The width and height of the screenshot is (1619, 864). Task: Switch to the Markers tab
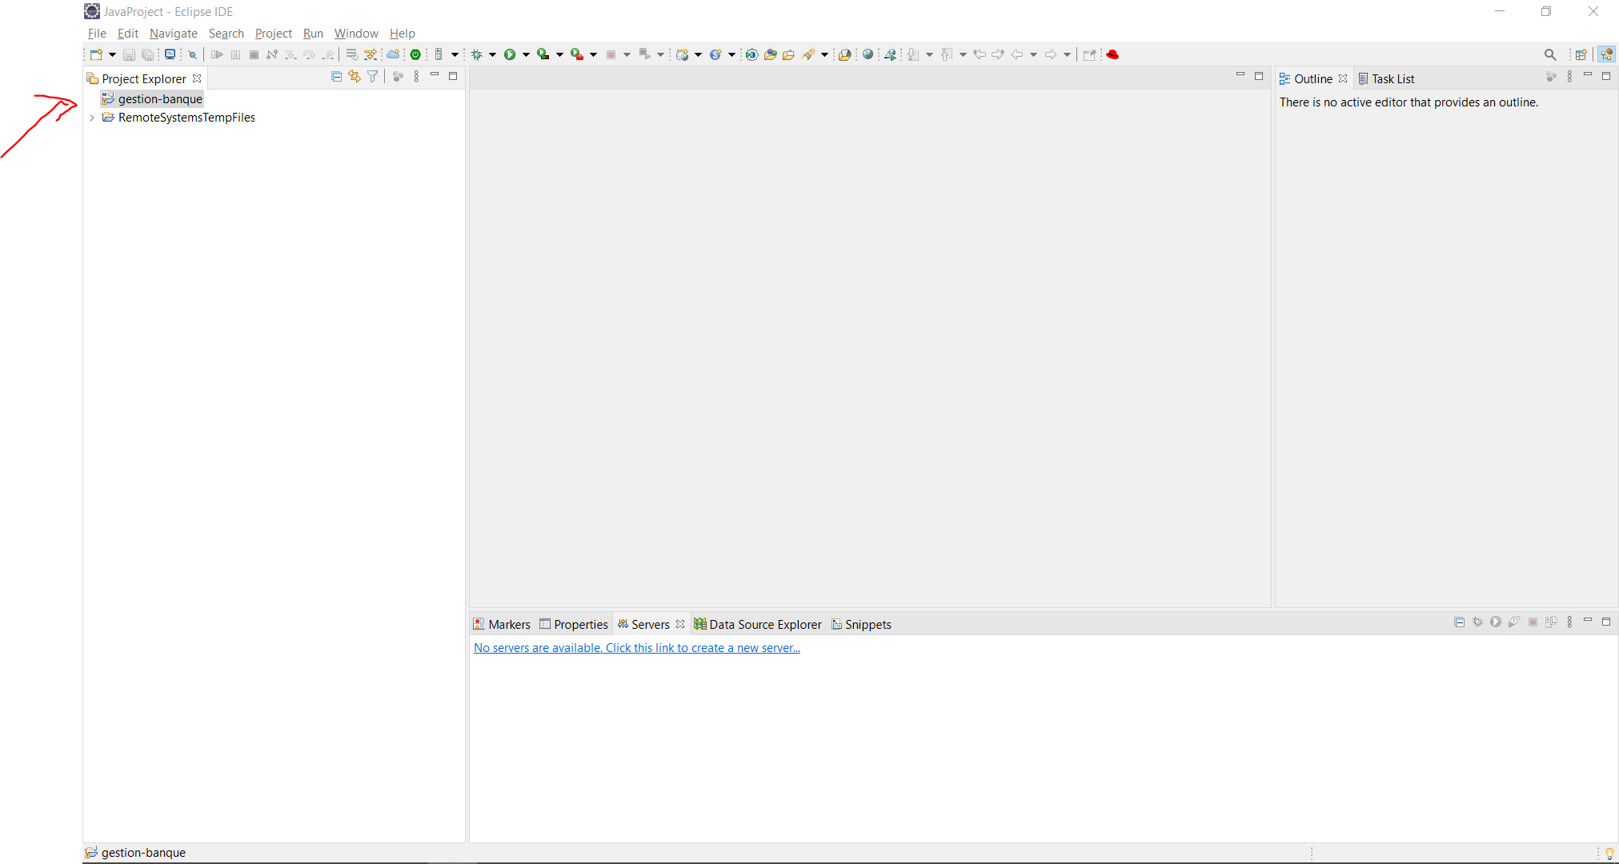[x=502, y=625]
